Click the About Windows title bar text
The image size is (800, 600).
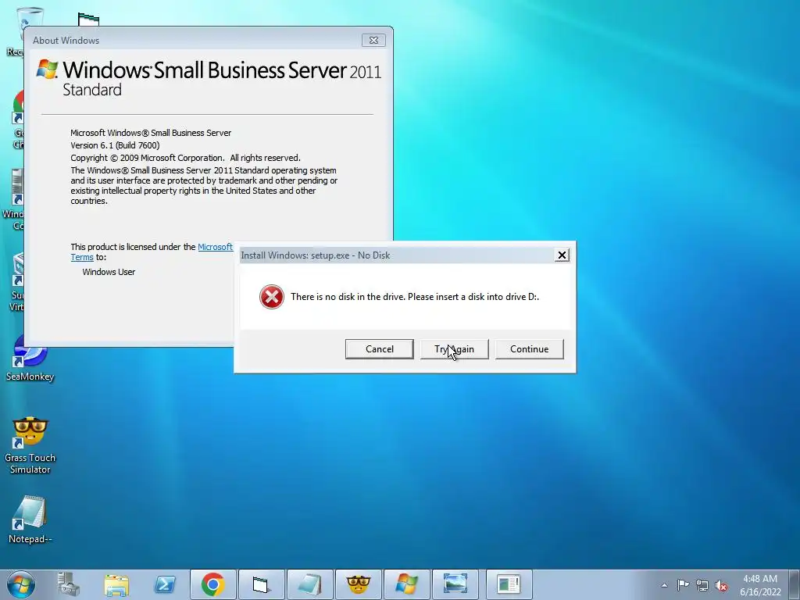point(66,41)
